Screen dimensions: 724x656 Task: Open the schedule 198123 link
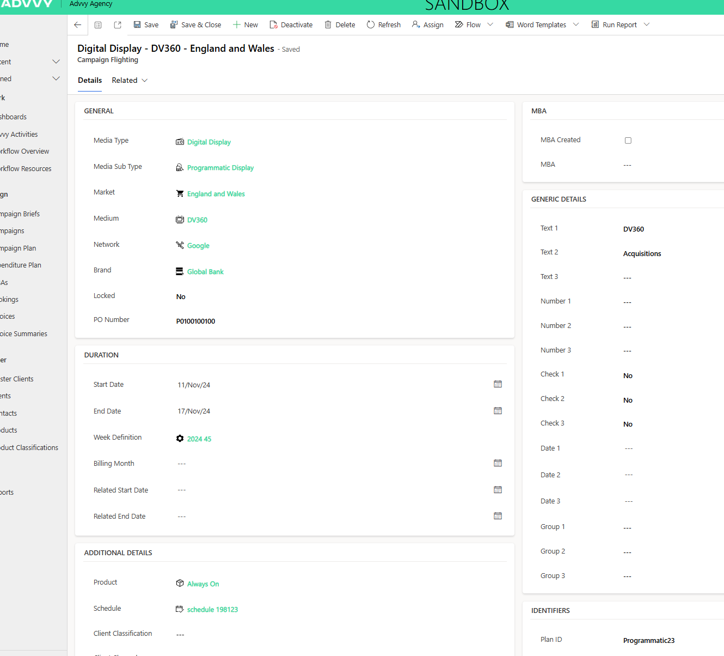coord(212,610)
